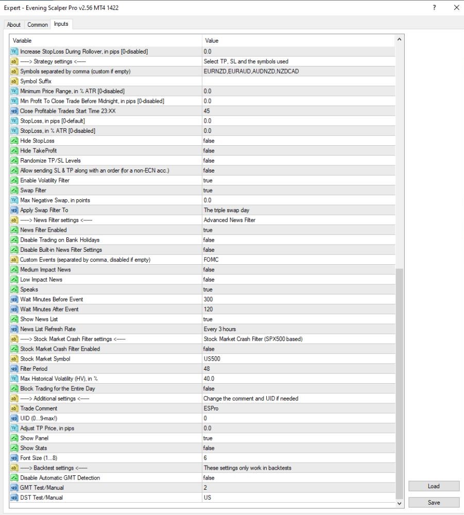Click the icon next to Randomize TP/SL Levels

click(x=14, y=161)
